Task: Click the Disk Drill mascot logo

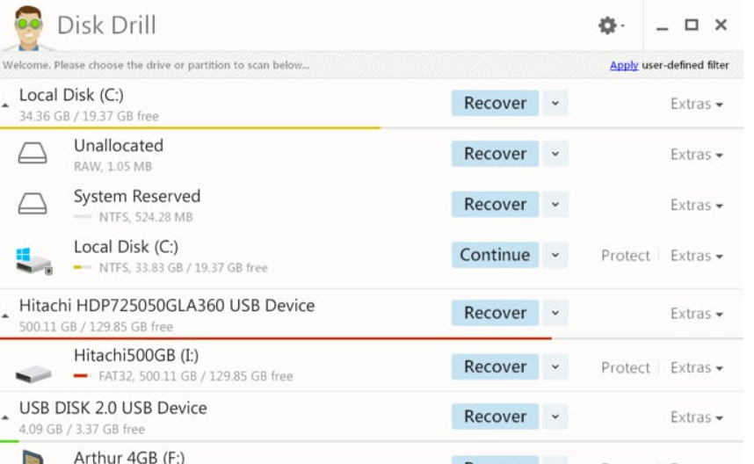Action: tap(27, 27)
